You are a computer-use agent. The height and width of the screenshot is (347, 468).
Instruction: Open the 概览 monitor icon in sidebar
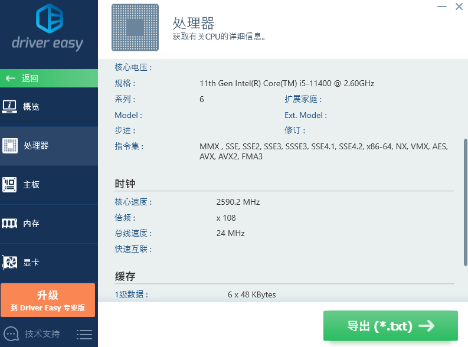click(9, 107)
